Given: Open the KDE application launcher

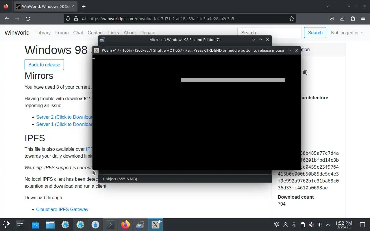Looking at the screenshot, I should point(6,225).
